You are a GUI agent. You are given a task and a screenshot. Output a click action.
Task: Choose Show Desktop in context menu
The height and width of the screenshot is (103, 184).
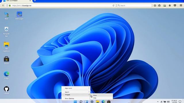[76, 98]
